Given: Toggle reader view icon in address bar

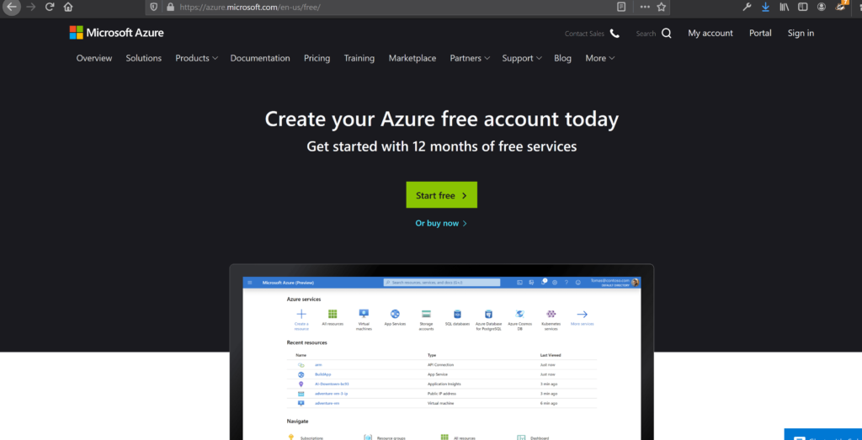Looking at the screenshot, I should (x=621, y=7).
